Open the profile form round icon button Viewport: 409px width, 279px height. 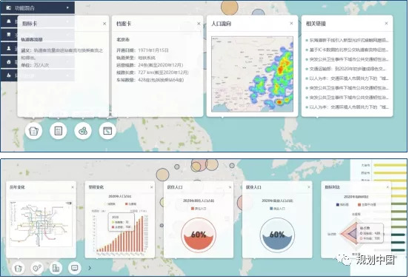[59, 130]
